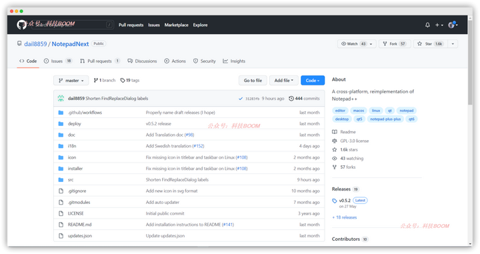Open the Security tab
This screenshot has height=254, width=480.
[205, 61]
